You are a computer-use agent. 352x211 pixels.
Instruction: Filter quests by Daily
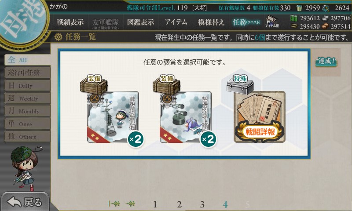[x=27, y=86]
